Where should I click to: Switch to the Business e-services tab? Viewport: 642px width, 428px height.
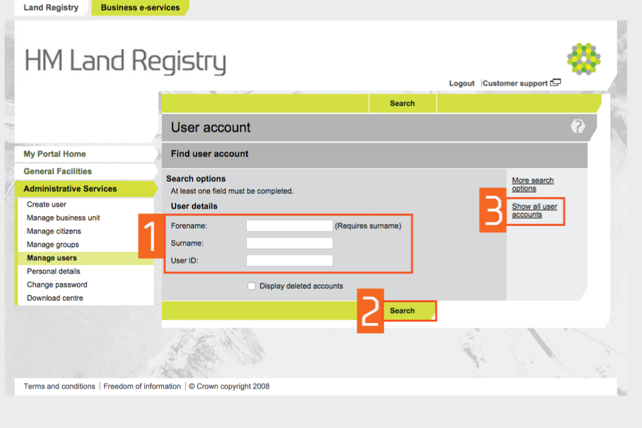140,8
